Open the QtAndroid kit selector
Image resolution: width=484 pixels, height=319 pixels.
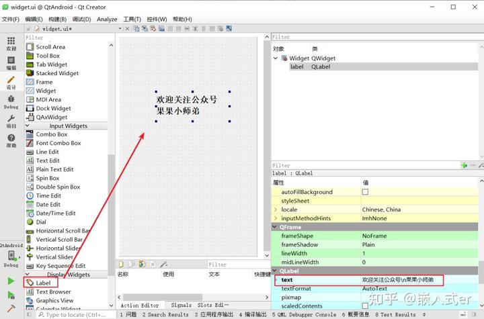11,255
